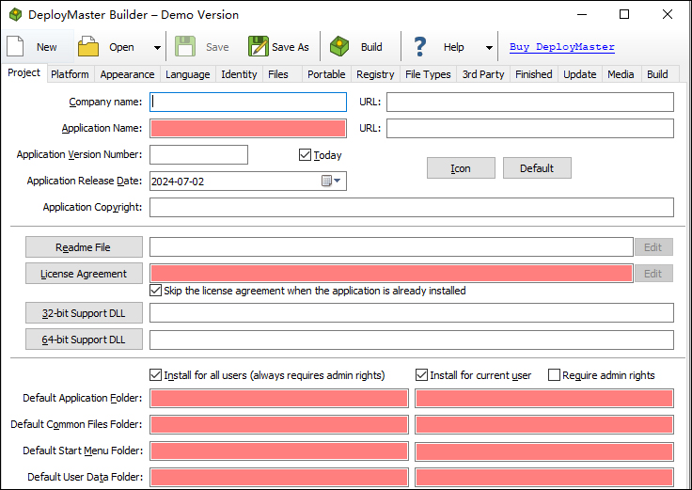
Task: Click the Application Version Number field
Action: (x=198, y=155)
